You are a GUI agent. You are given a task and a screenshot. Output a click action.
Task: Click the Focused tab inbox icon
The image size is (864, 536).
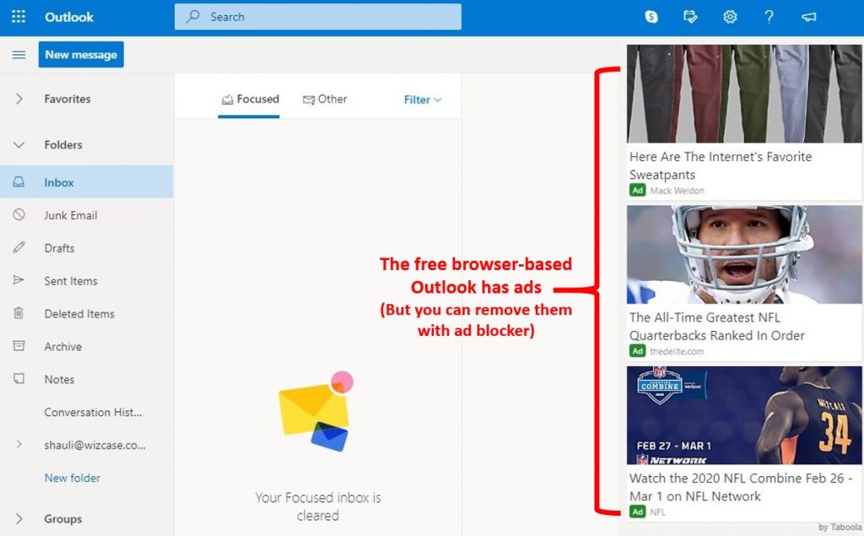(227, 100)
